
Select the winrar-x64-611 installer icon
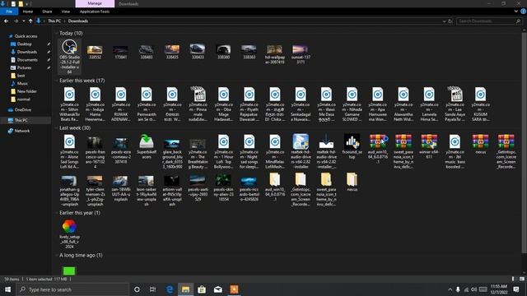tap(429, 146)
